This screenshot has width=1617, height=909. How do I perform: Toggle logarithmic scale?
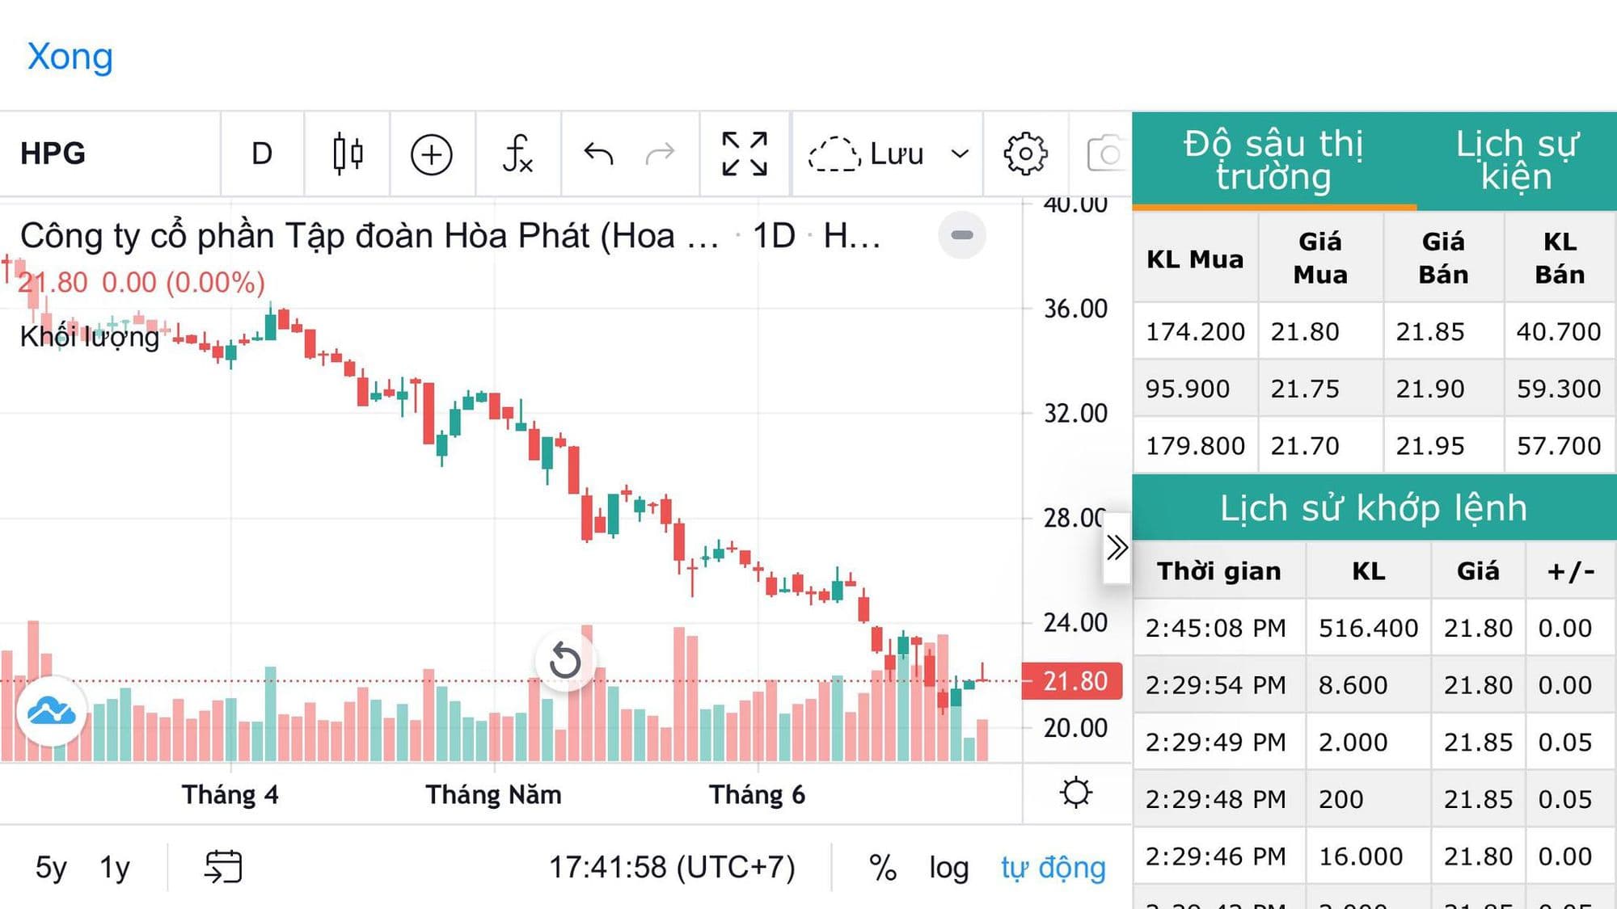[948, 868]
